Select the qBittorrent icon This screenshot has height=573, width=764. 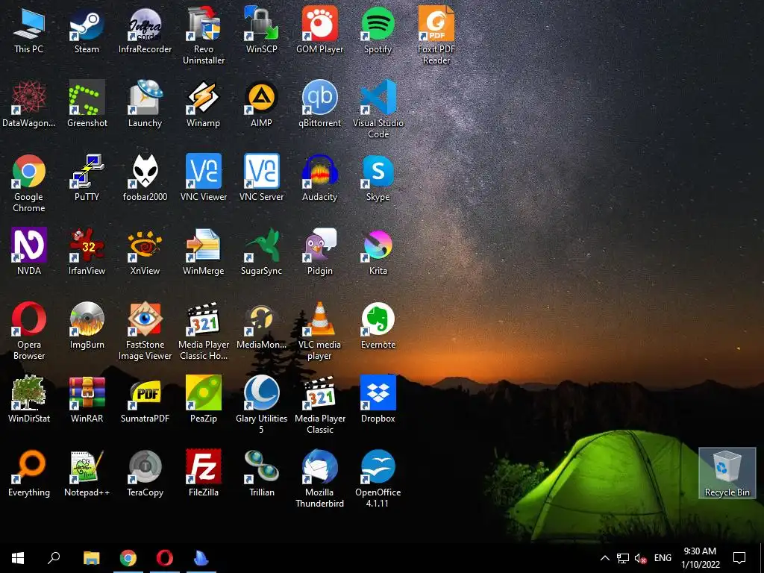[319, 104]
